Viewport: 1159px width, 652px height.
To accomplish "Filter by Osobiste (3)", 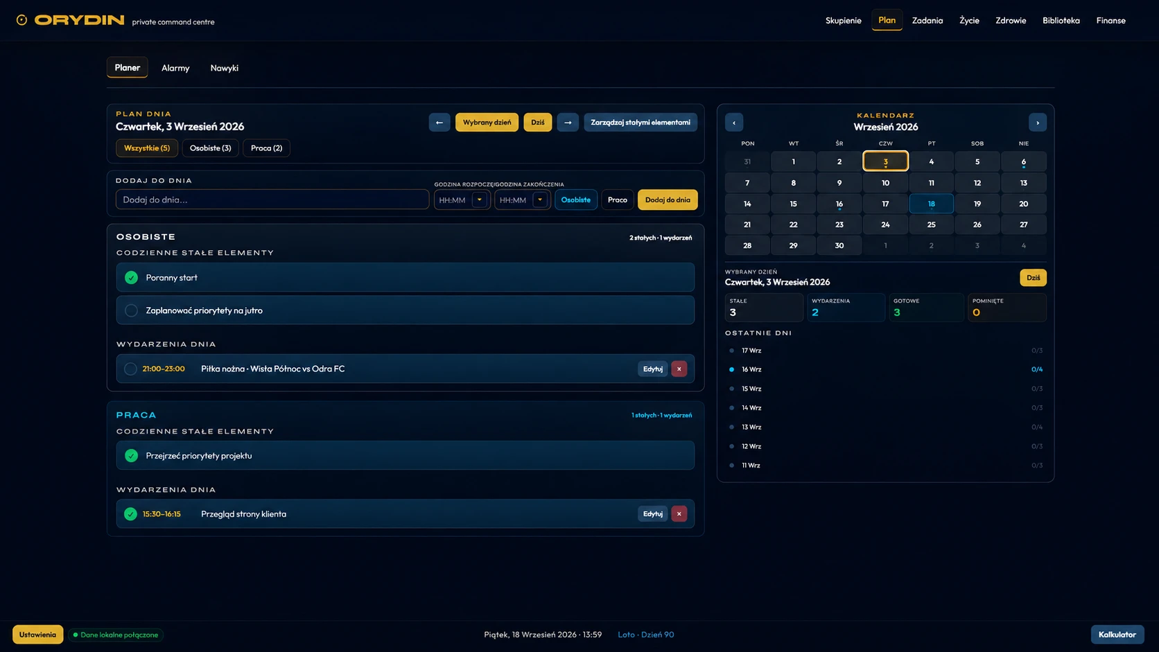I will pyautogui.click(x=211, y=148).
